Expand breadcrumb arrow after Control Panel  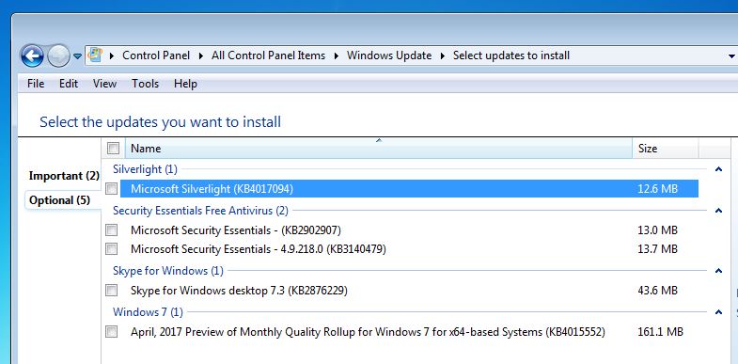[201, 56]
